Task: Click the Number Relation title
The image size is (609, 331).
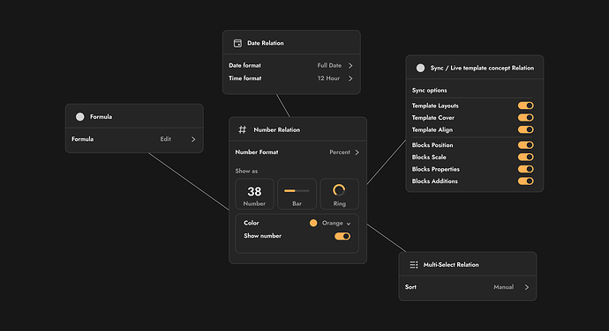Action: tap(277, 129)
